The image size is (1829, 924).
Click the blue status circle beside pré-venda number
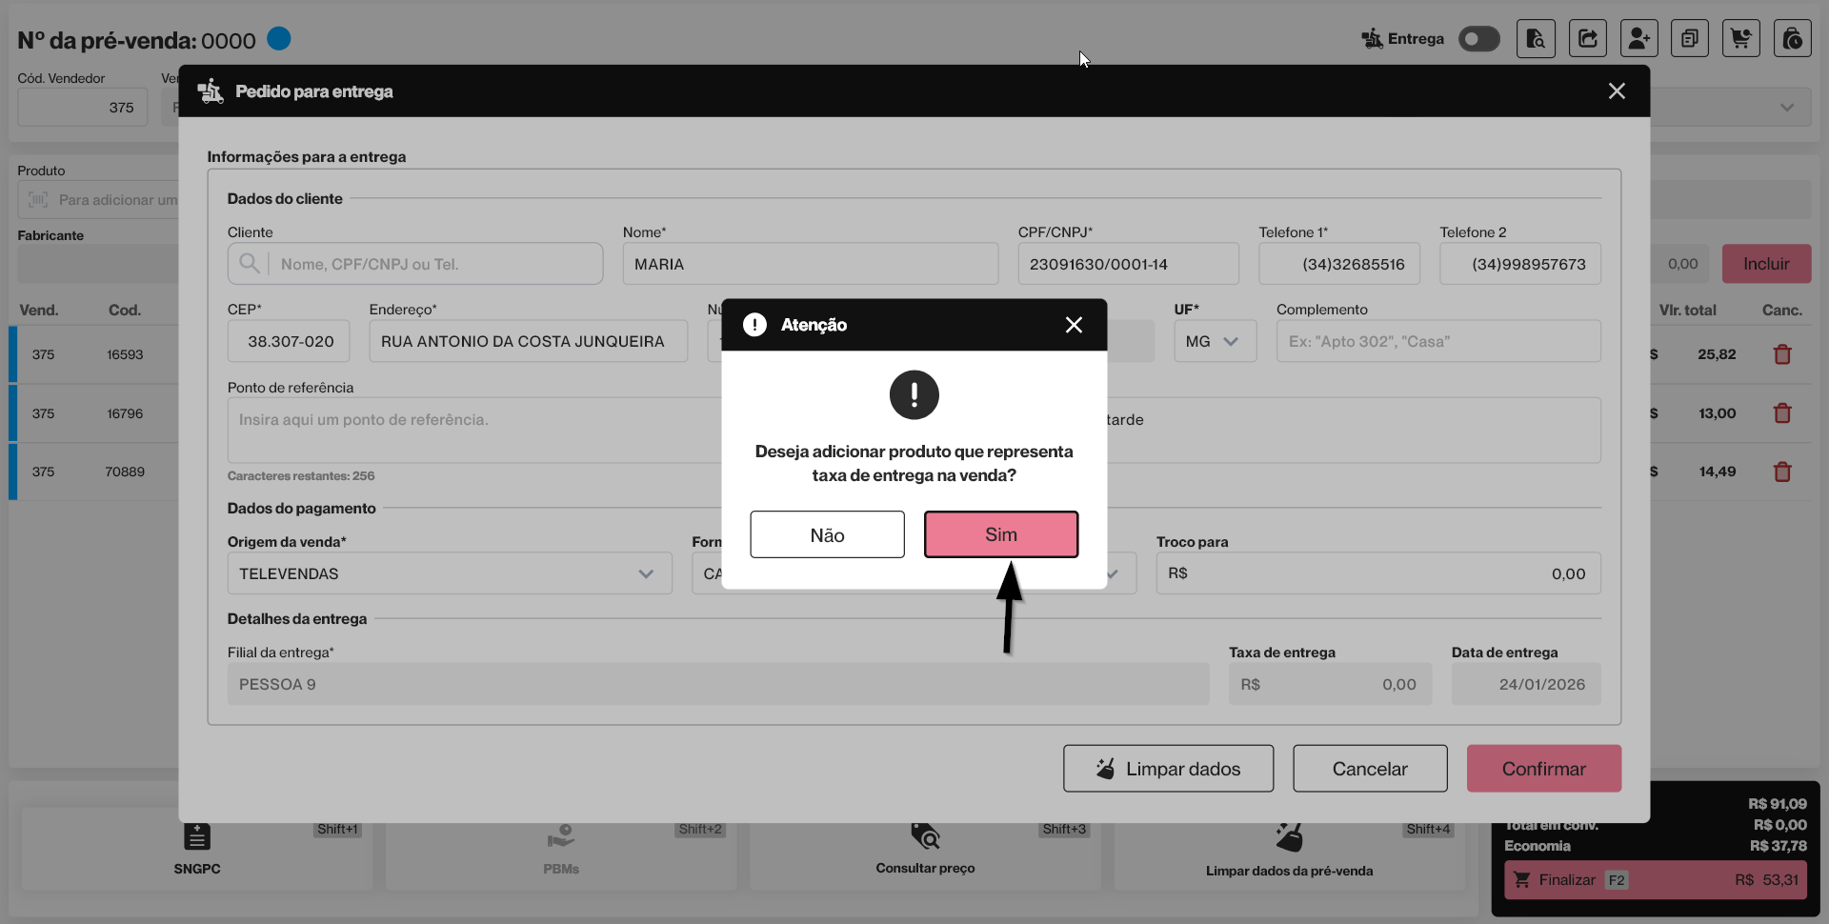[279, 39]
